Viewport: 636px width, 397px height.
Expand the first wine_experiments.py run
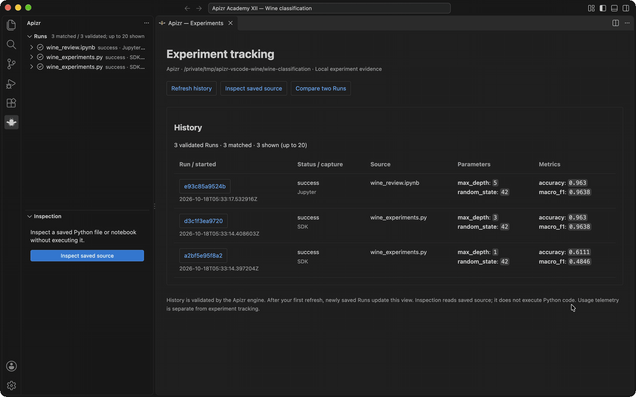pos(32,57)
